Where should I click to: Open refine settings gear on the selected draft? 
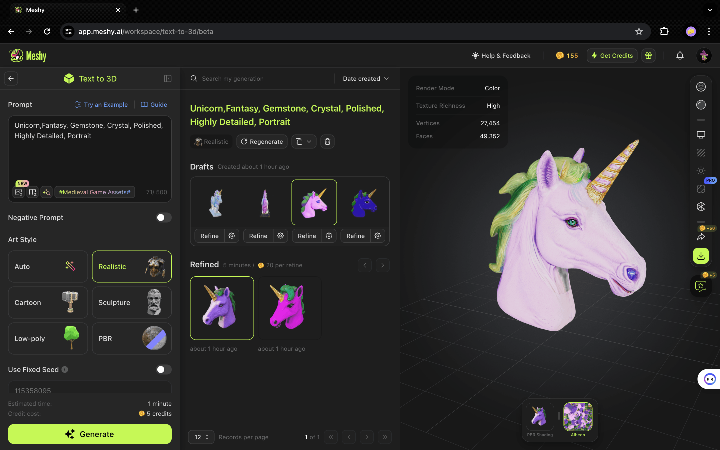[329, 236]
